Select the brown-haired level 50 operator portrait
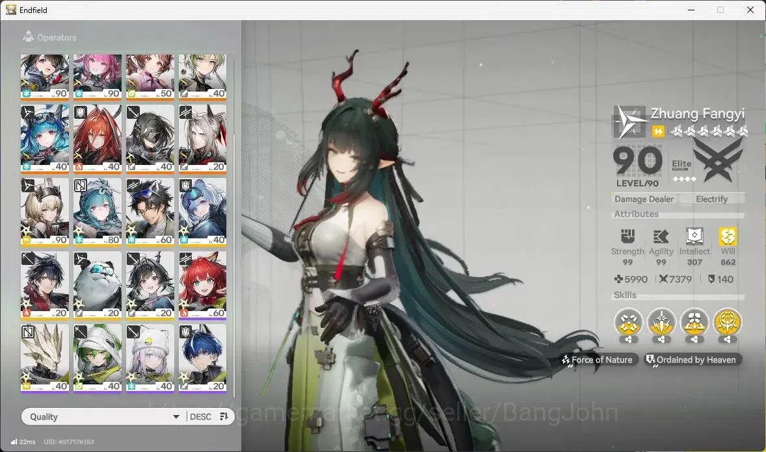 [150, 77]
